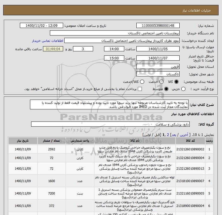Go to بعد page link
The image size is (222, 215).
(x=174, y=135)
